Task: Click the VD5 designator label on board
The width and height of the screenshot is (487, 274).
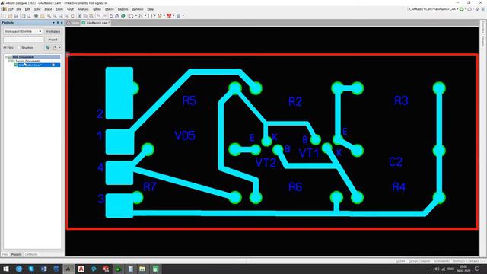Action: tap(185, 135)
